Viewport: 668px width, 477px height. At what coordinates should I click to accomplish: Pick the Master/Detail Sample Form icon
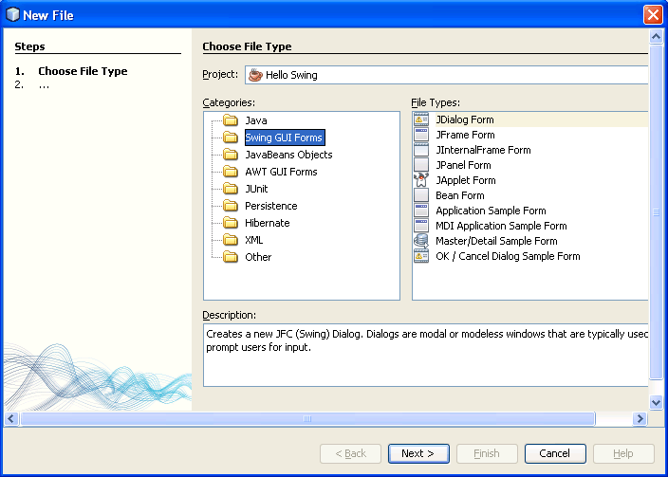tap(421, 241)
